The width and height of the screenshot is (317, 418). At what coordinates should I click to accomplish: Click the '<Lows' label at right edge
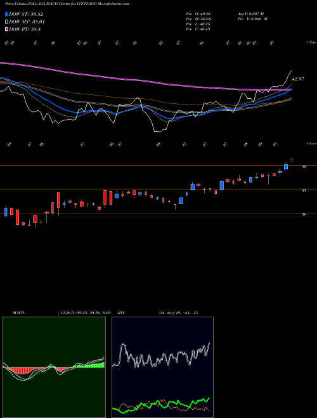311,143
